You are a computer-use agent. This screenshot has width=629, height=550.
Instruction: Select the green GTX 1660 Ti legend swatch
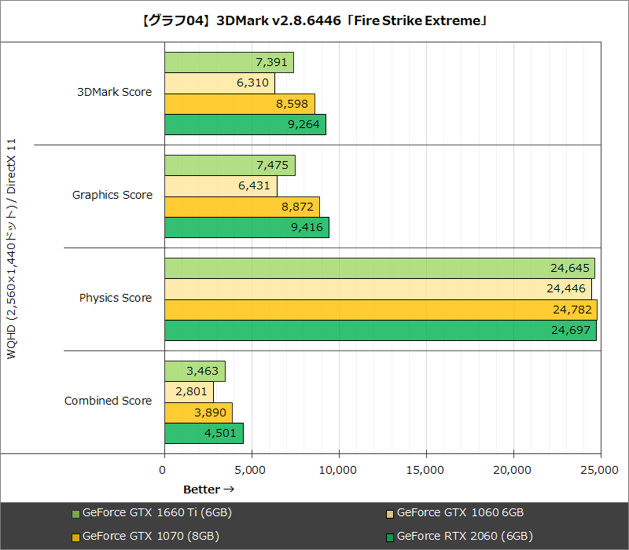pyautogui.click(x=75, y=512)
